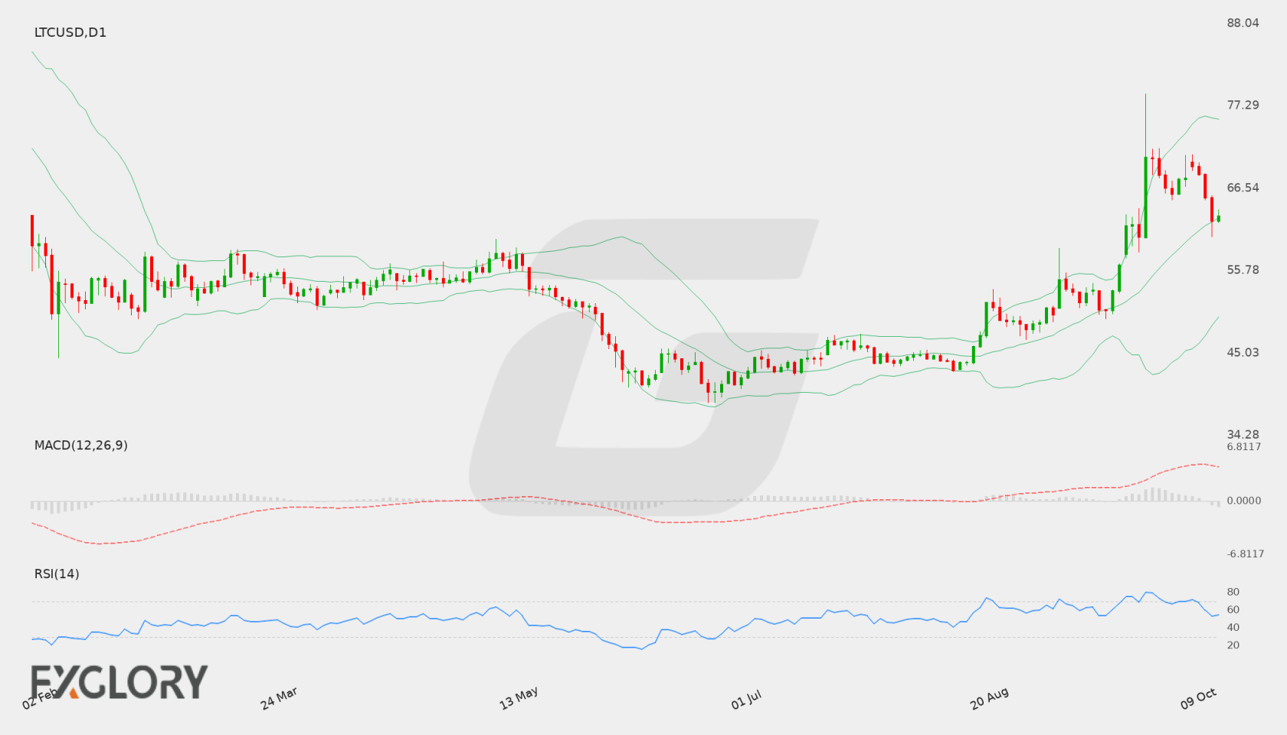
Task: Click the 02 Feb date label
Action: tap(40, 697)
